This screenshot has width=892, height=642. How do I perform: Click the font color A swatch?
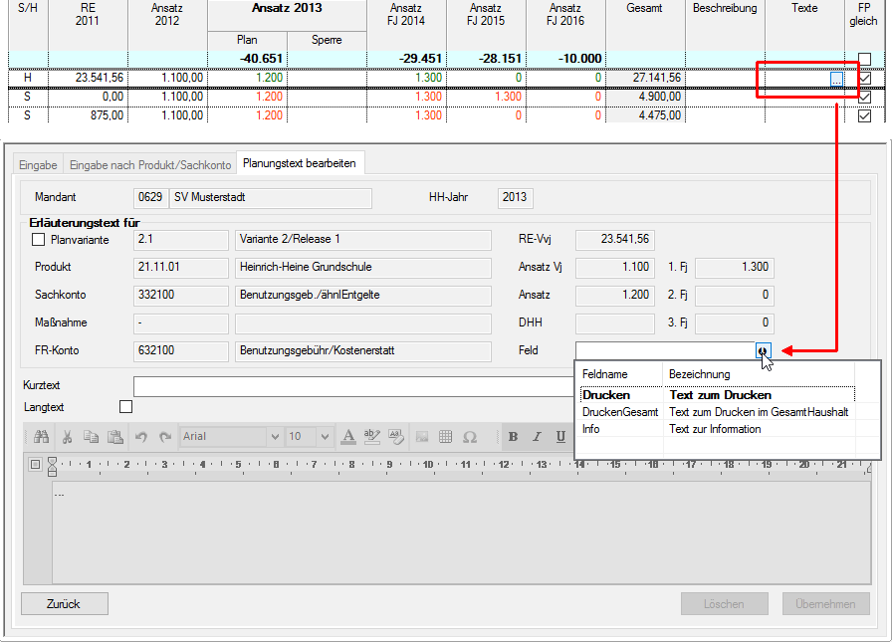pos(348,437)
